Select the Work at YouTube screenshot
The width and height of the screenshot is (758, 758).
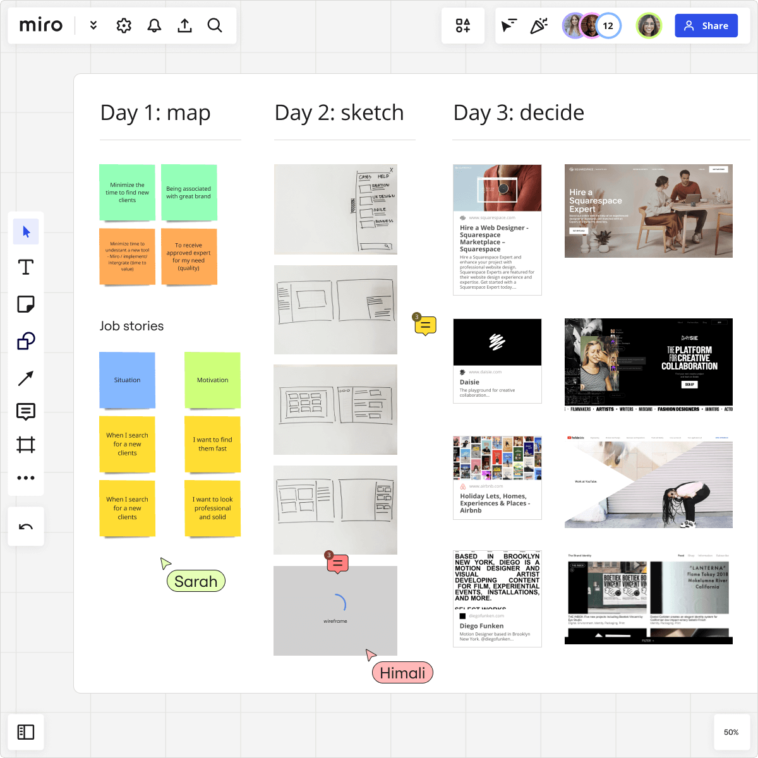coord(649,481)
